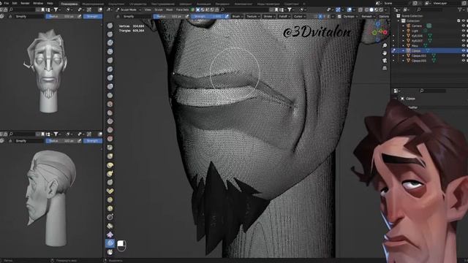Enable the Dyntopo checkbox

pos(339,16)
